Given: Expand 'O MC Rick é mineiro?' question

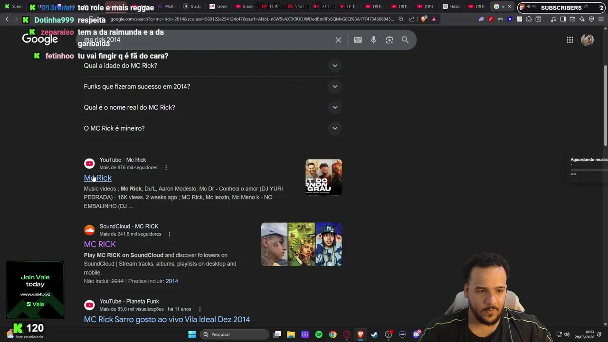Looking at the screenshot, I should coord(213,128).
